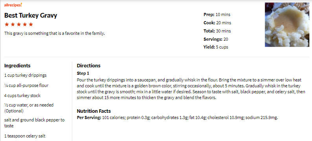Click the Prep time label
The image size is (312, 141).
click(x=209, y=14)
